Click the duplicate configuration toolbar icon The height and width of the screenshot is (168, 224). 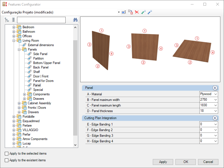pos(130,12)
